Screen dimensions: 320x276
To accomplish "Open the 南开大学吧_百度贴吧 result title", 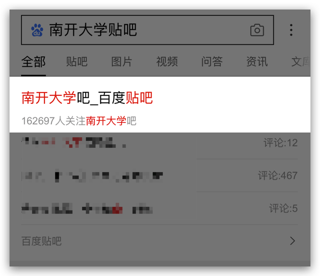I will (x=87, y=98).
